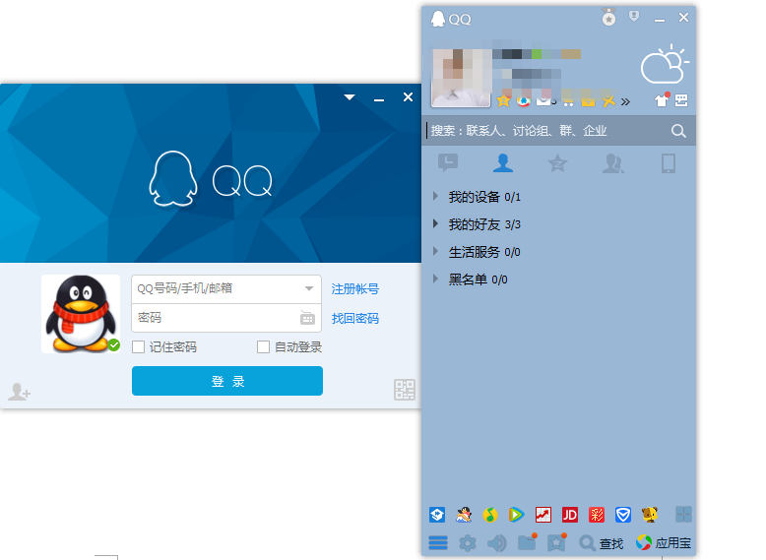Launch QQ Game penguin surfing icon

[464, 514]
